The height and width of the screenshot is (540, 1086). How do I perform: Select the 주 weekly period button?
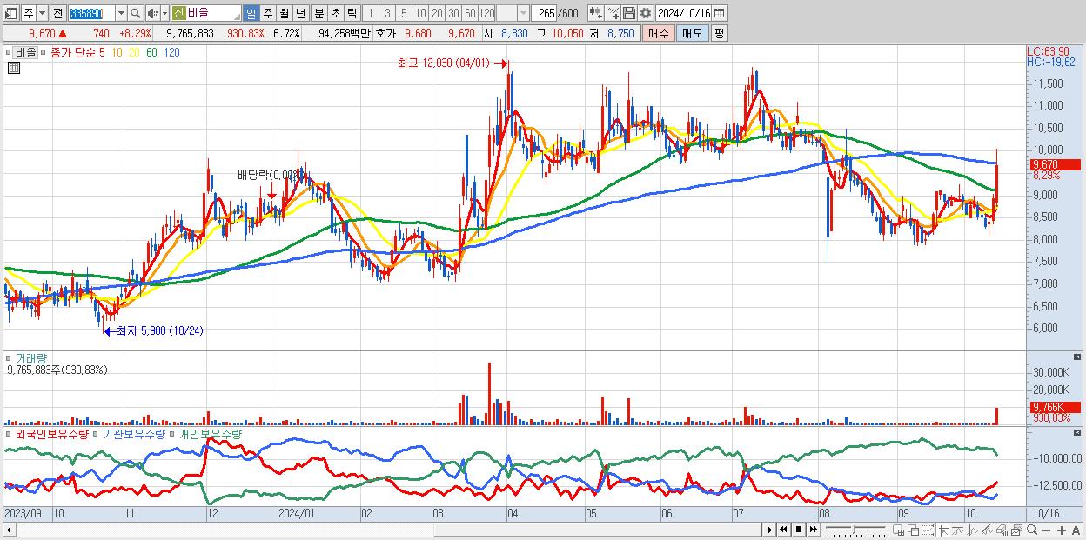pos(267,13)
